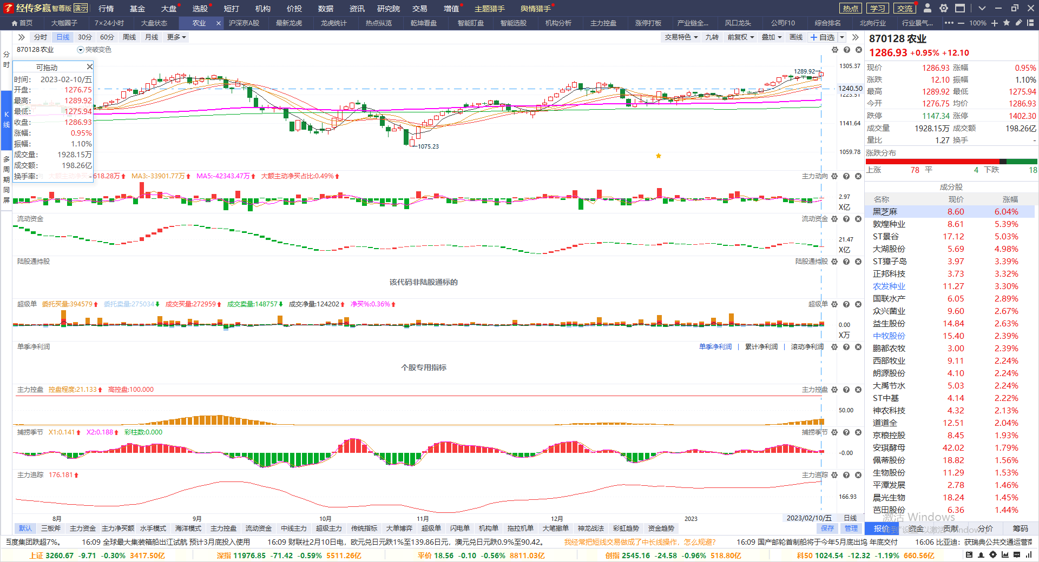This screenshot has width=1039, height=562.
Task: Click 保存 indicator template button
Action: coord(827,528)
